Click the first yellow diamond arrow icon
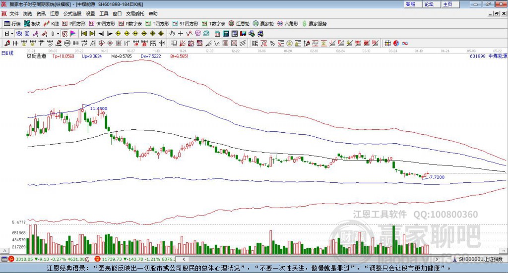 [x=118, y=33]
